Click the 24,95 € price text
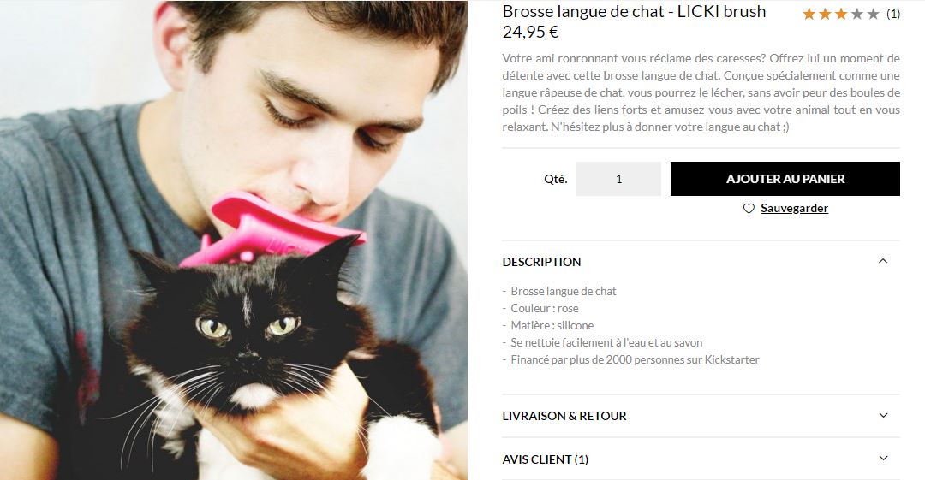 tap(530, 33)
